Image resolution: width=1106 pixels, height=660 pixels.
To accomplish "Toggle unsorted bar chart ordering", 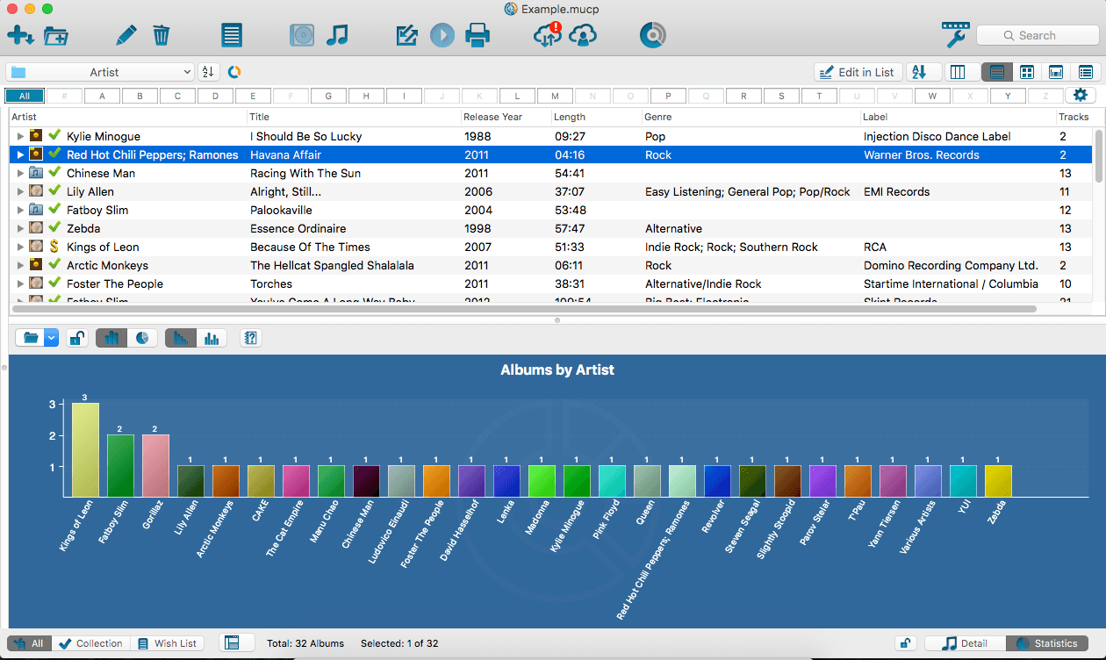I will (212, 338).
